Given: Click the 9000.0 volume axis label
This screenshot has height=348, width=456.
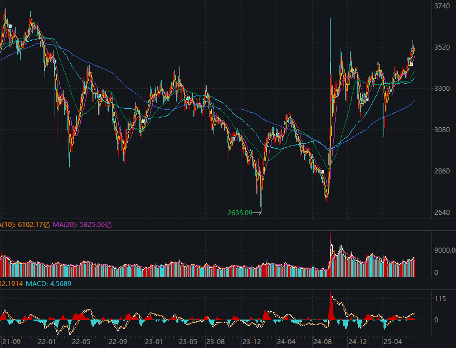Looking at the screenshot, I should point(444,250).
